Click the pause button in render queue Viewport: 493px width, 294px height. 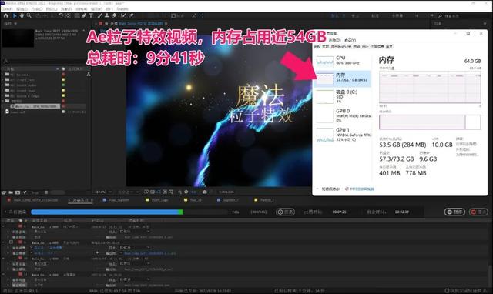click(454, 212)
